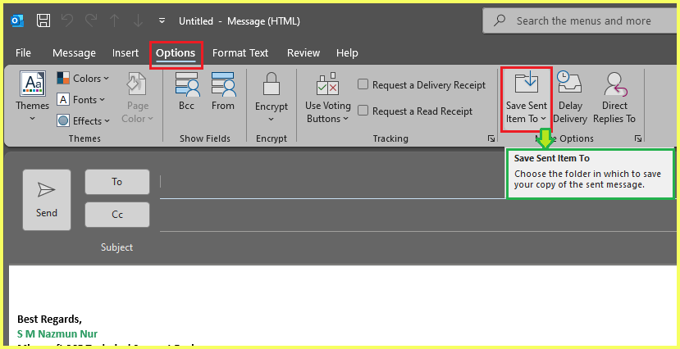
Task: Expand the Colors theme dropdown
Action: pyautogui.click(x=83, y=79)
